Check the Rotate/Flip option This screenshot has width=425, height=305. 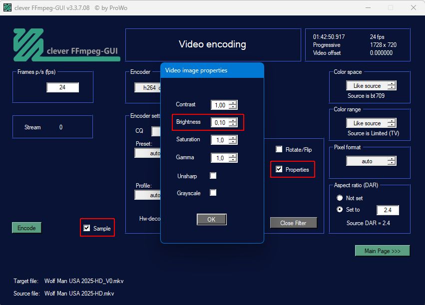tap(279, 149)
